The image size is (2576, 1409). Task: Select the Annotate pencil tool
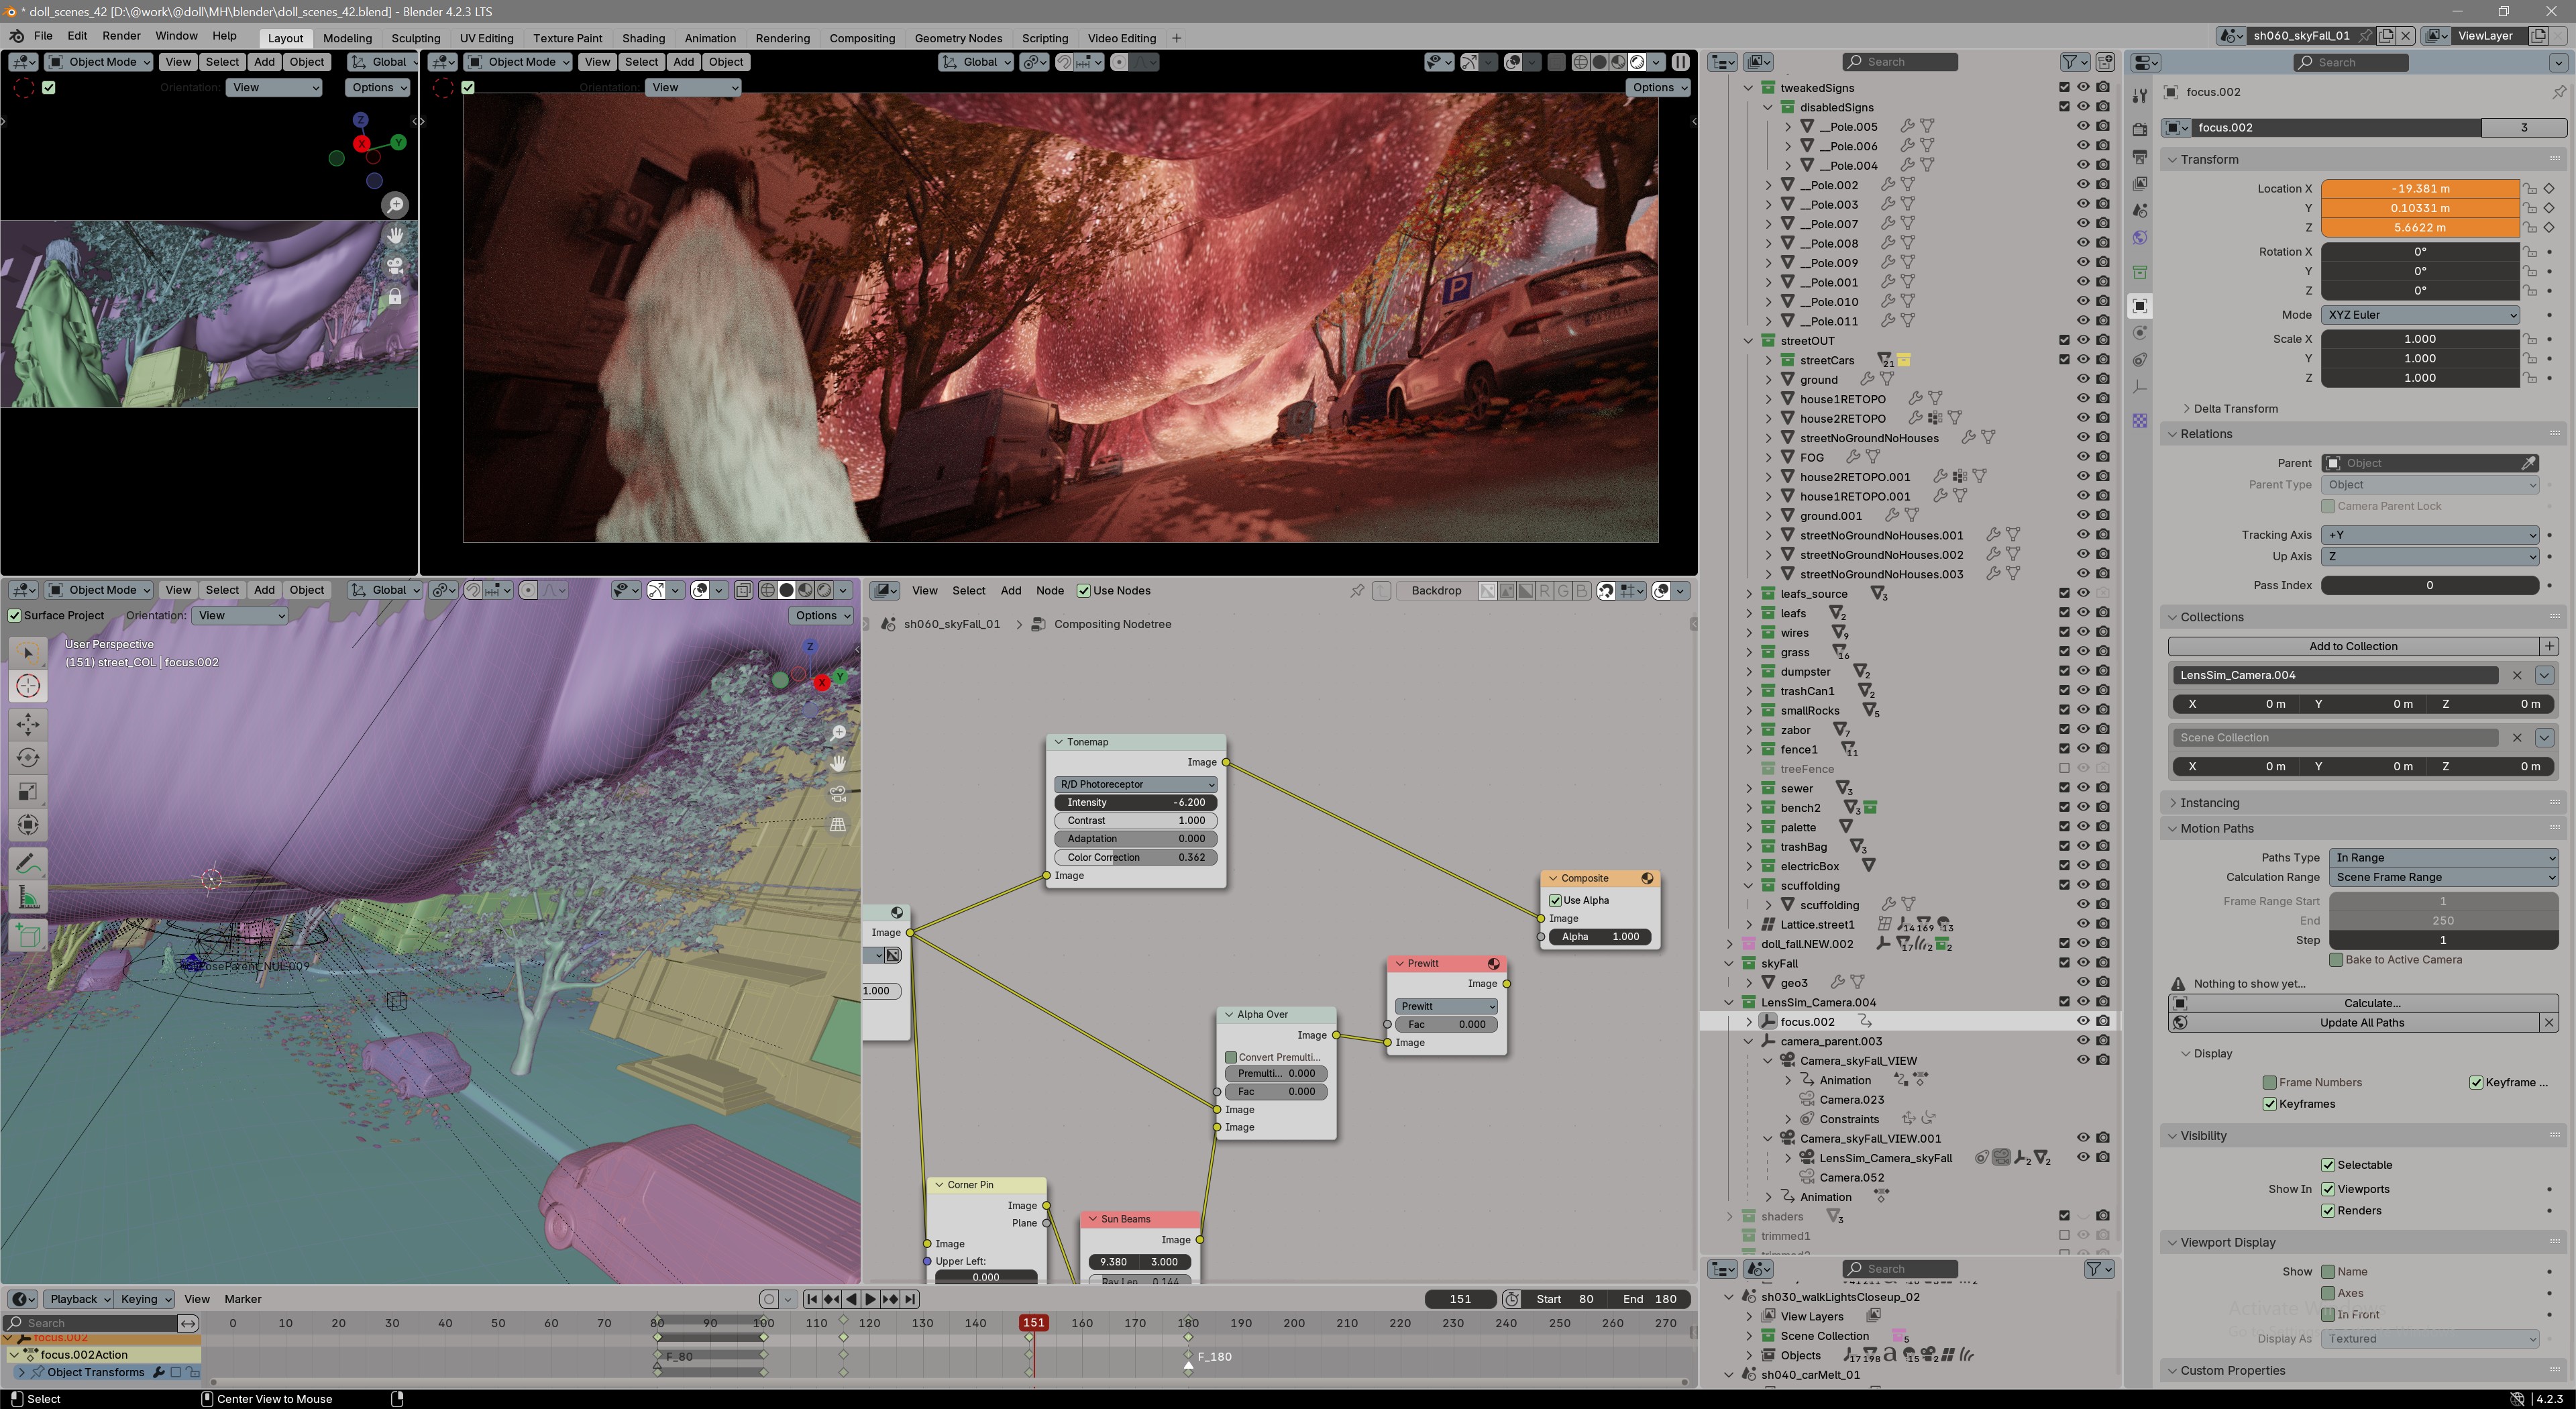tap(28, 863)
